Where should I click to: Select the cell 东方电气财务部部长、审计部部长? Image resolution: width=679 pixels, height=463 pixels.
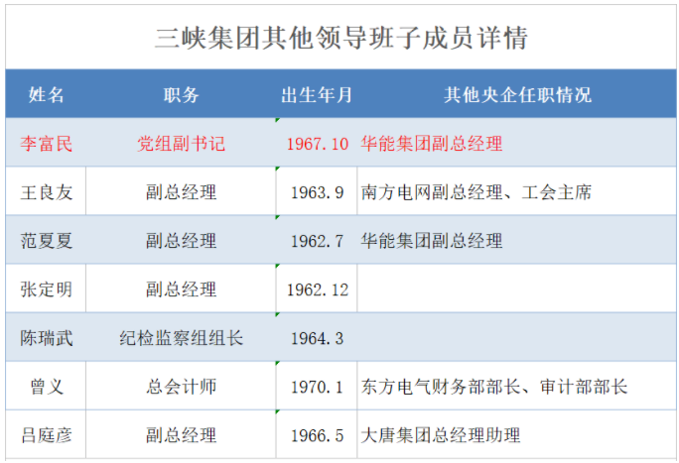494,387
